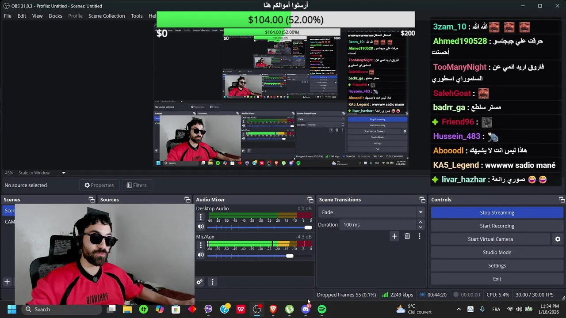Decrease transition duration with down arrow
Screen dimensions: 566x318
[420, 227]
